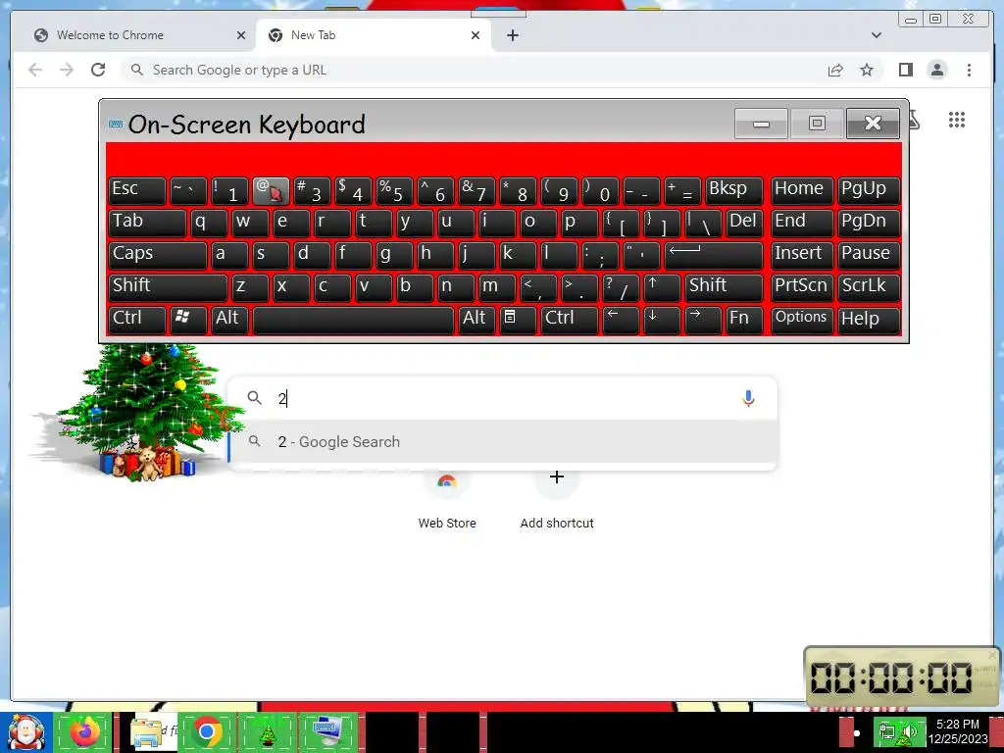Open Chrome three-dot menu
The height and width of the screenshot is (753, 1004).
click(x=969, y=70)
